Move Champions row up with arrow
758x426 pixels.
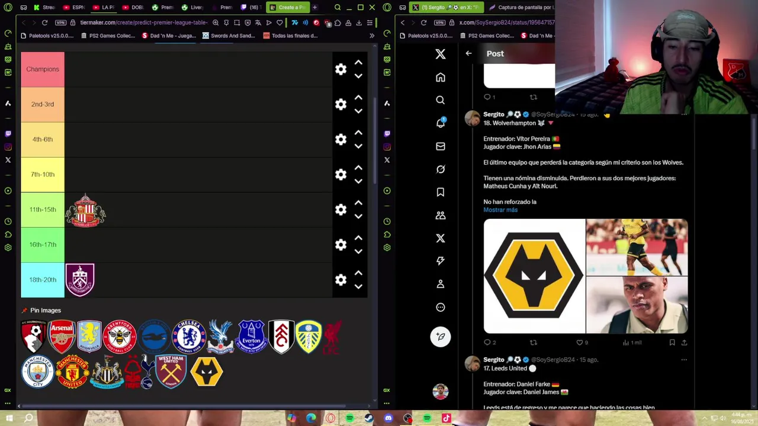(x=358, y=62)
